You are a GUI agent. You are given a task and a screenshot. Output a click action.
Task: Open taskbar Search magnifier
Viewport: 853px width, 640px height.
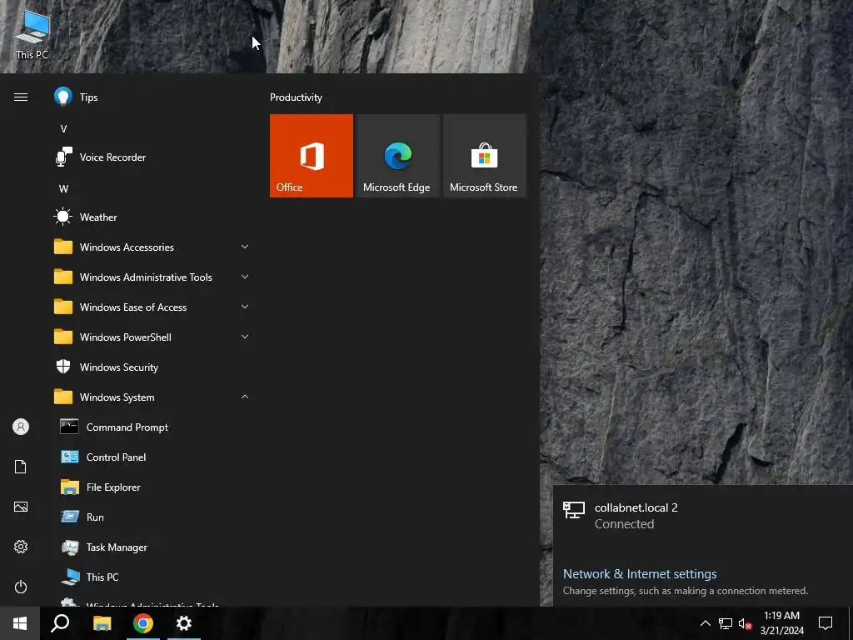60,623
